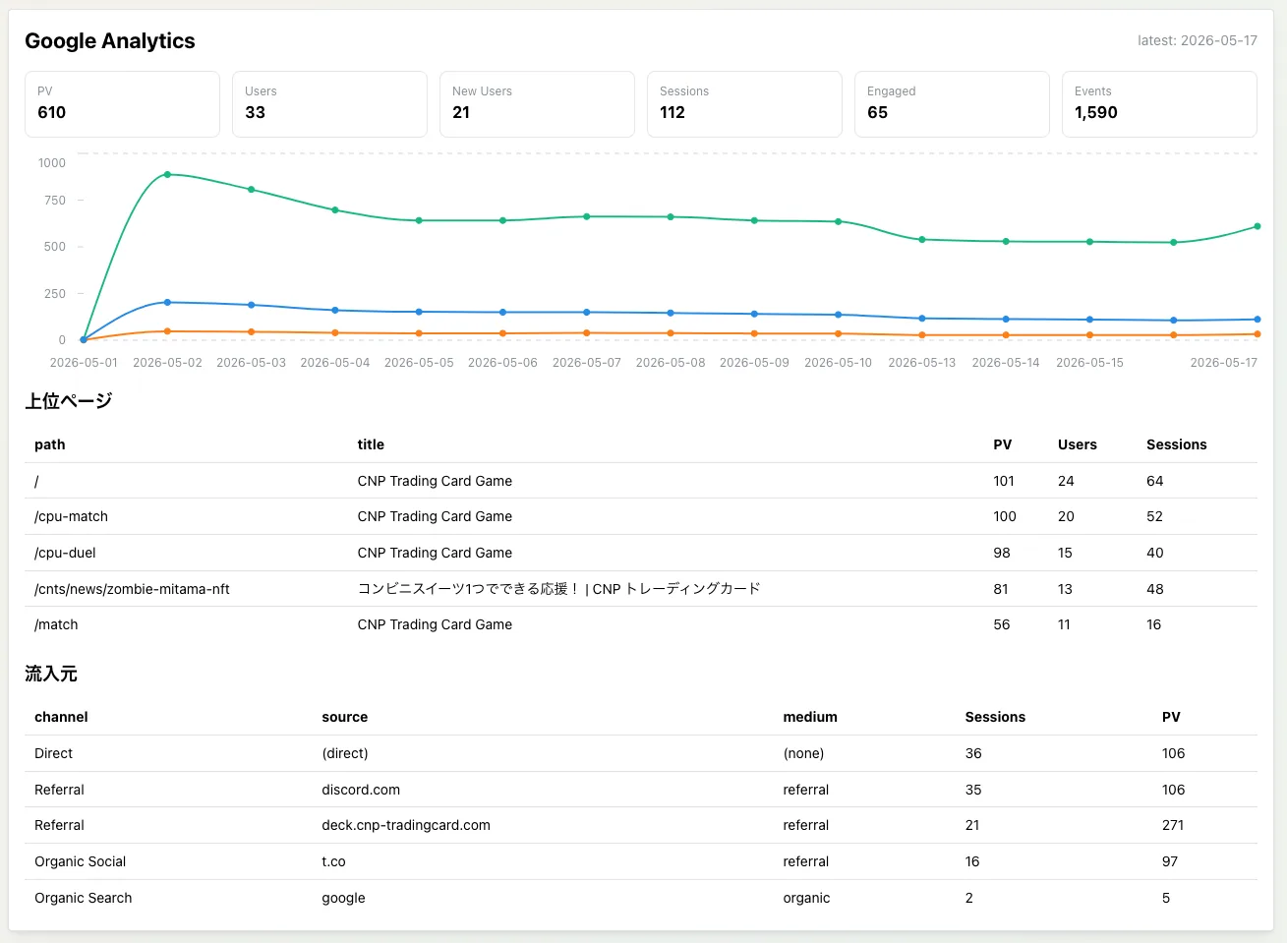Click the 'title' column header
The width and height of the screenshot is (1287, 943).
point(371,444)
